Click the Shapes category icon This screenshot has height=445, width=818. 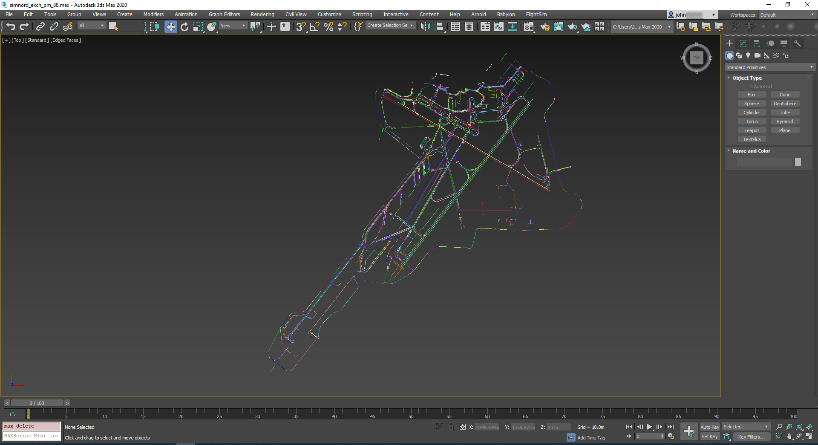739,56
